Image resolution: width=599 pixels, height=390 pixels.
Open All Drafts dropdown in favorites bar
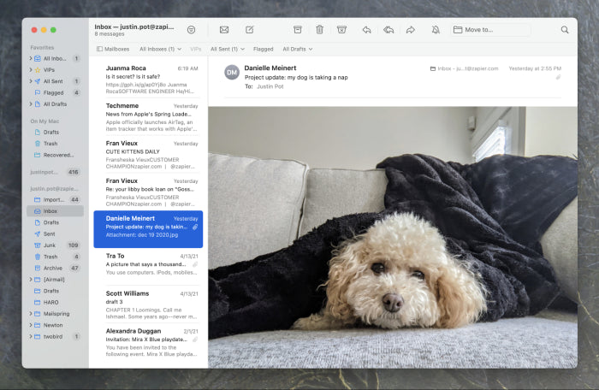(x=298, y=49)
